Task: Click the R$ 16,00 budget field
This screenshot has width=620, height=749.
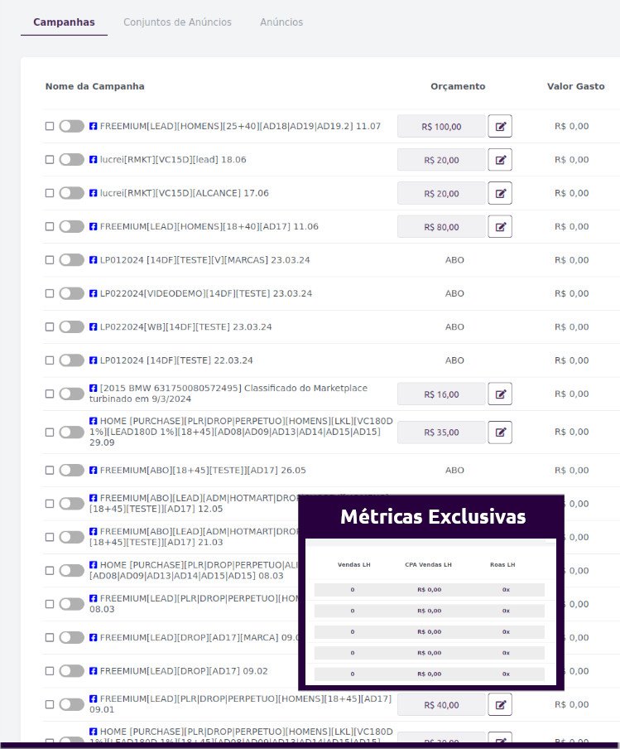Action: point(441,394)
